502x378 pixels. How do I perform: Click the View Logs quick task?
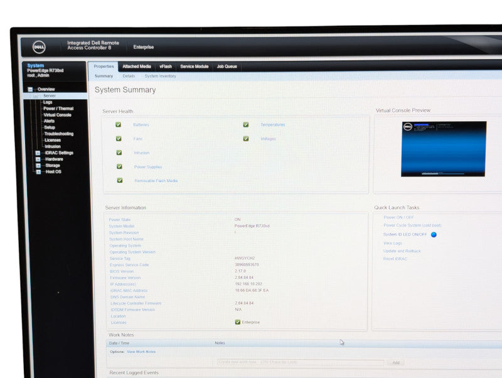393,243
